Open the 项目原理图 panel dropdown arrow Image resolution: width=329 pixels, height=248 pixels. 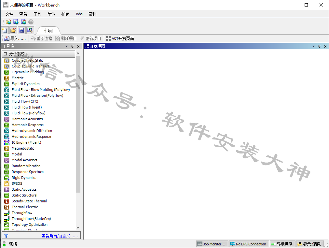(x=313, y=46)
